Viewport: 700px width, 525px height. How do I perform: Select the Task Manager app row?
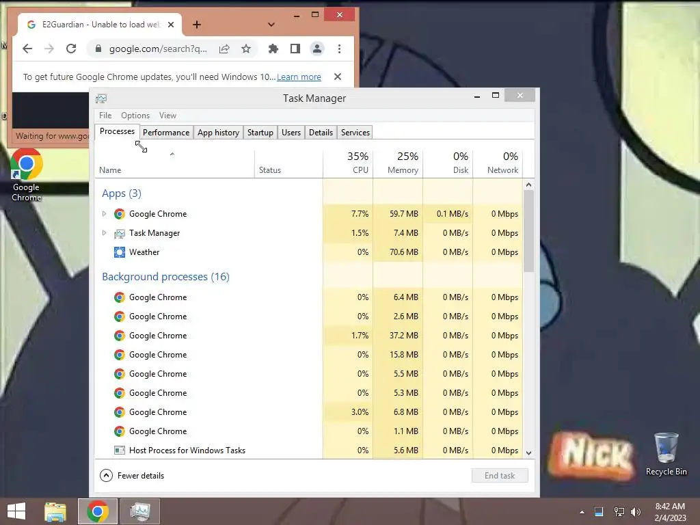(308, 233)
